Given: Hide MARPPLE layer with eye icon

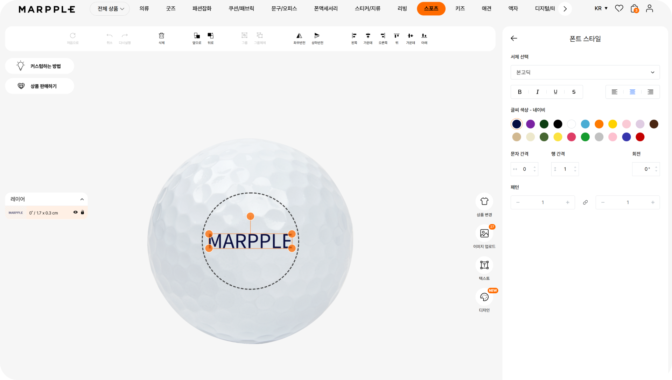Looking at the screenshot, I should pyautogui.click(x=75, y=212).
